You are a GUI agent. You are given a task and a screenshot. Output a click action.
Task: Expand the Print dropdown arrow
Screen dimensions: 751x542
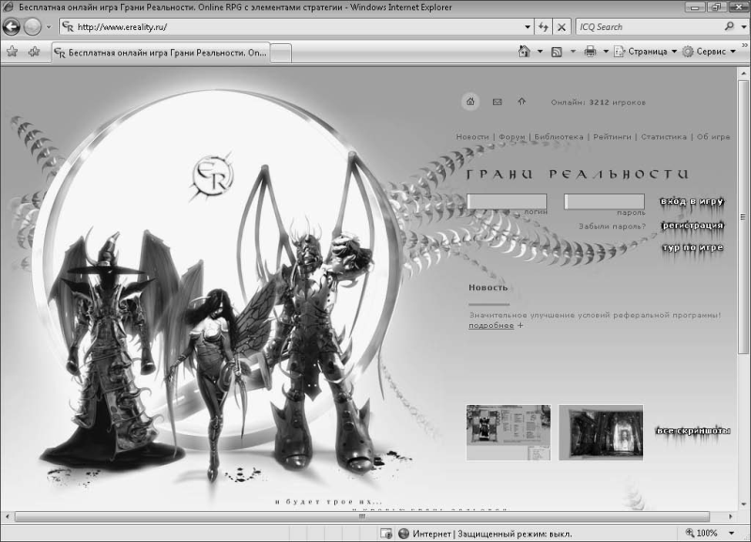coord(605,52)
